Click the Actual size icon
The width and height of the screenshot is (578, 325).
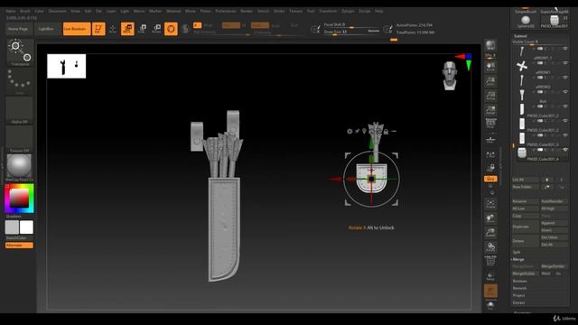(x=490, y=96)
